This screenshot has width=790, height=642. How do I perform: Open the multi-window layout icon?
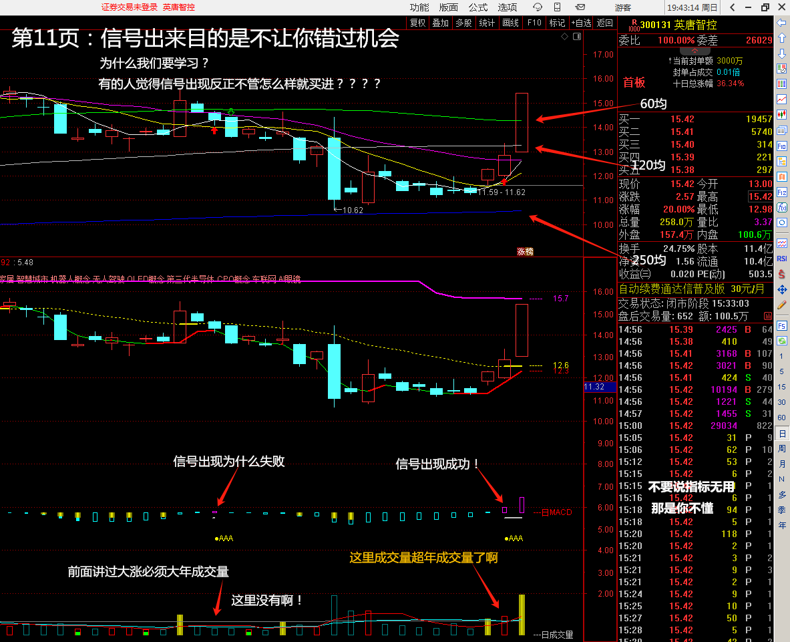tap(781, 130)
